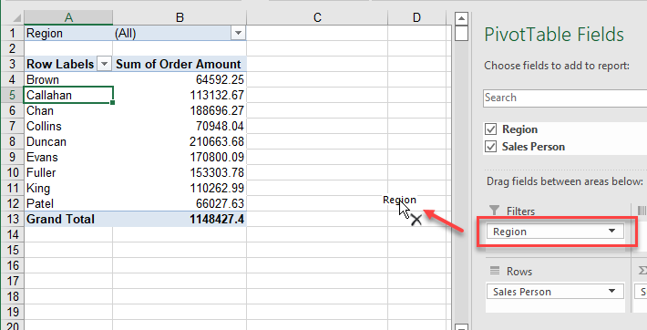Click the Sales Person field name in field list

tap(533, 147)
